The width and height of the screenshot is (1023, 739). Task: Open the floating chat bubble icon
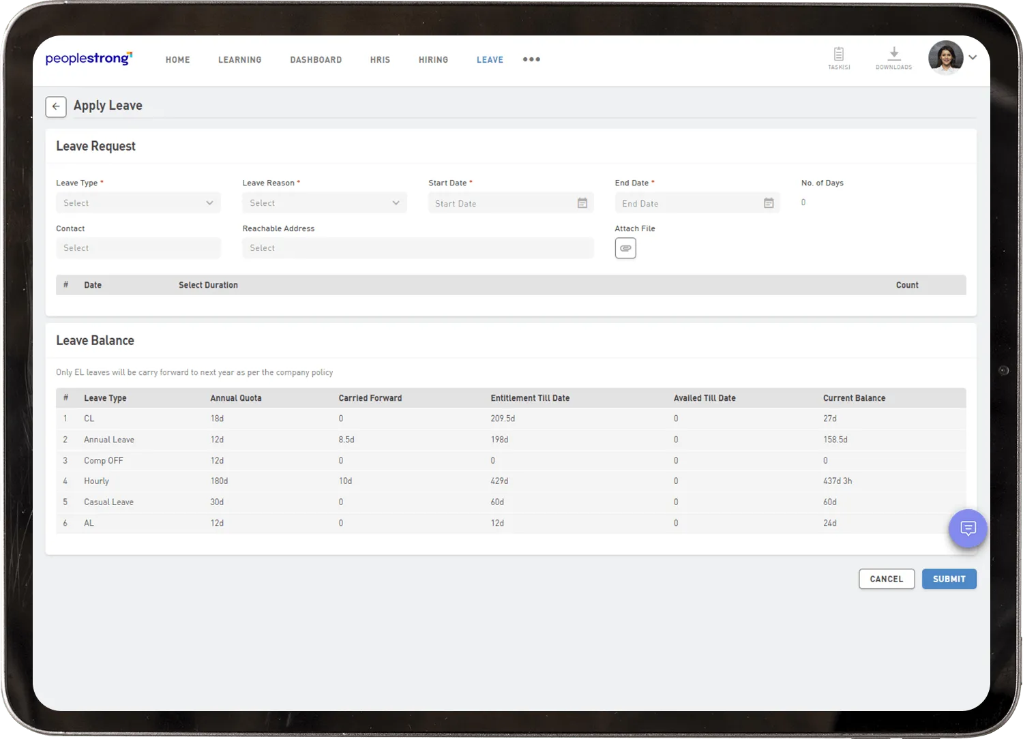tap(968, 528)
